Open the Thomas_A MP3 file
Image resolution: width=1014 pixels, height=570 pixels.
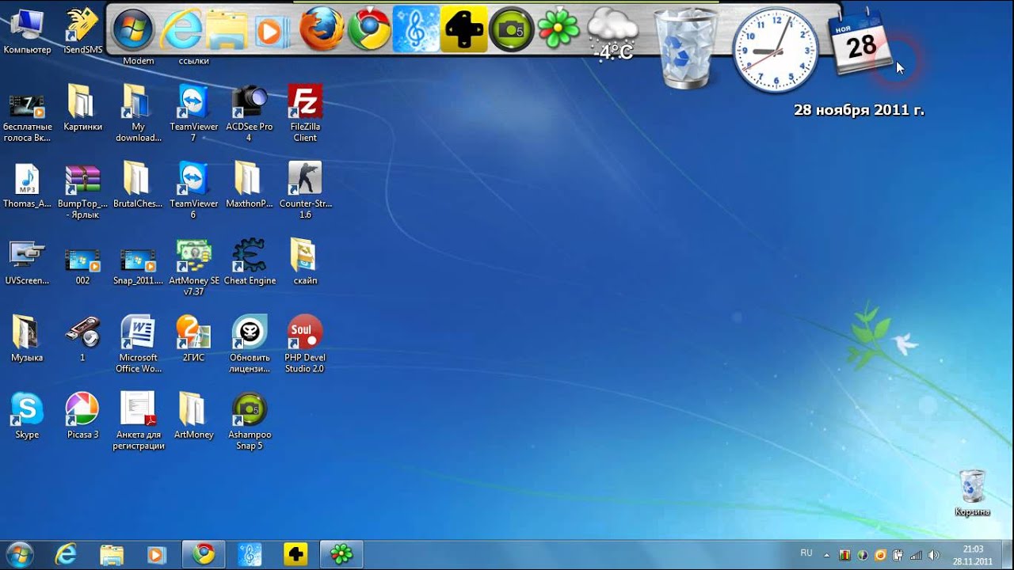tap(27, 185)
